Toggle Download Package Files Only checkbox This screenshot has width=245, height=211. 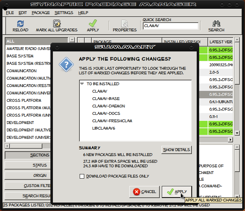[82, 176]
